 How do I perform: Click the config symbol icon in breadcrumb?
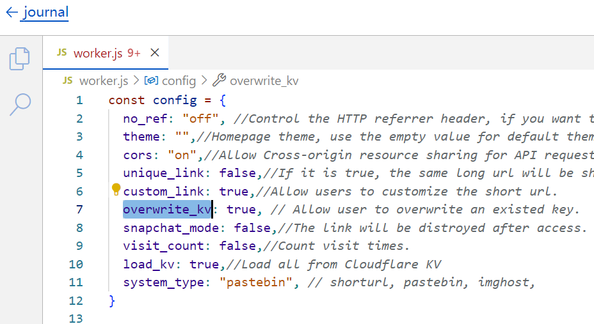[x=151, y=81]
